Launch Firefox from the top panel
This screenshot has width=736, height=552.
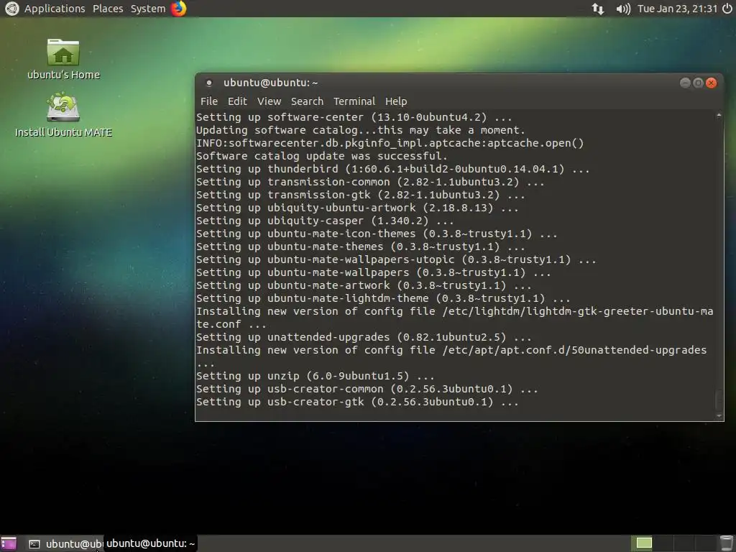[178, 9]
